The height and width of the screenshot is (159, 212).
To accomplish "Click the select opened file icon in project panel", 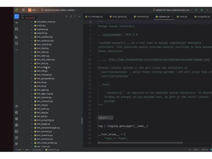I will (x=67, y=17).
